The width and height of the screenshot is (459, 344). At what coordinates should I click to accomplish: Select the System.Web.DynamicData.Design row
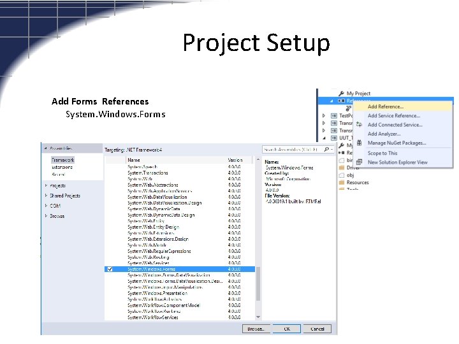(180, 215)
